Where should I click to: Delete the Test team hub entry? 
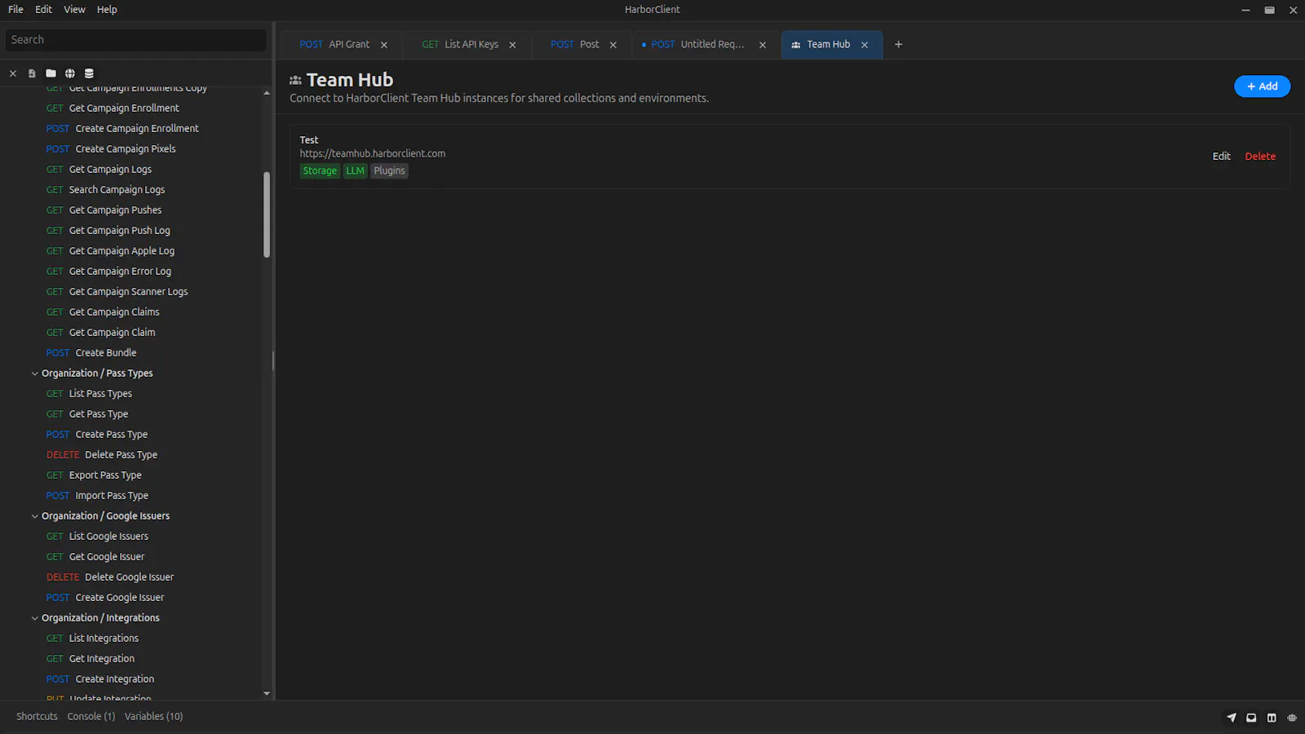coord(1260,157)
